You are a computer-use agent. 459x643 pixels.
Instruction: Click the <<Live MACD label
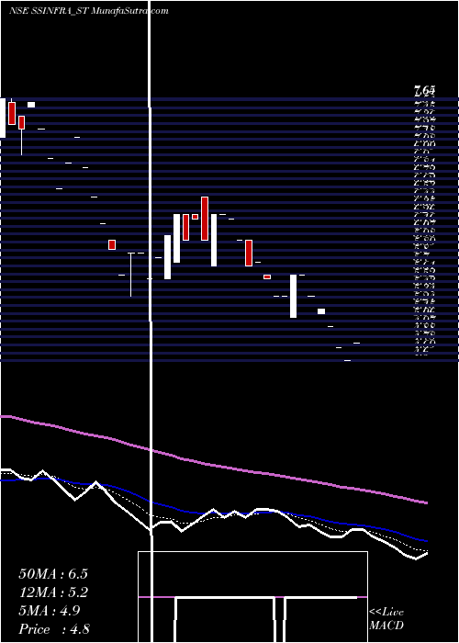pos(386,619)
